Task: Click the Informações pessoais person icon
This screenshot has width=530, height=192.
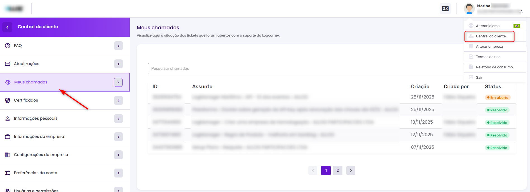Action: tap(8, 119)
